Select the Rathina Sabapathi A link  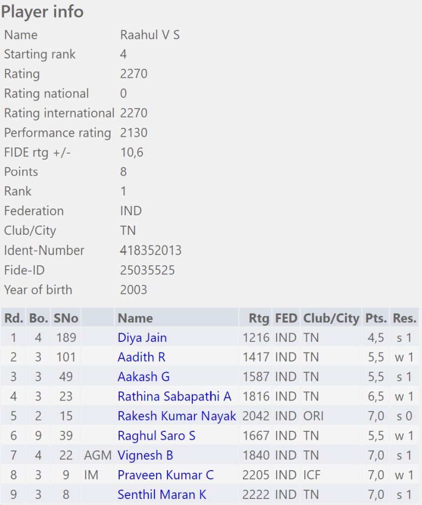[174, 396]
